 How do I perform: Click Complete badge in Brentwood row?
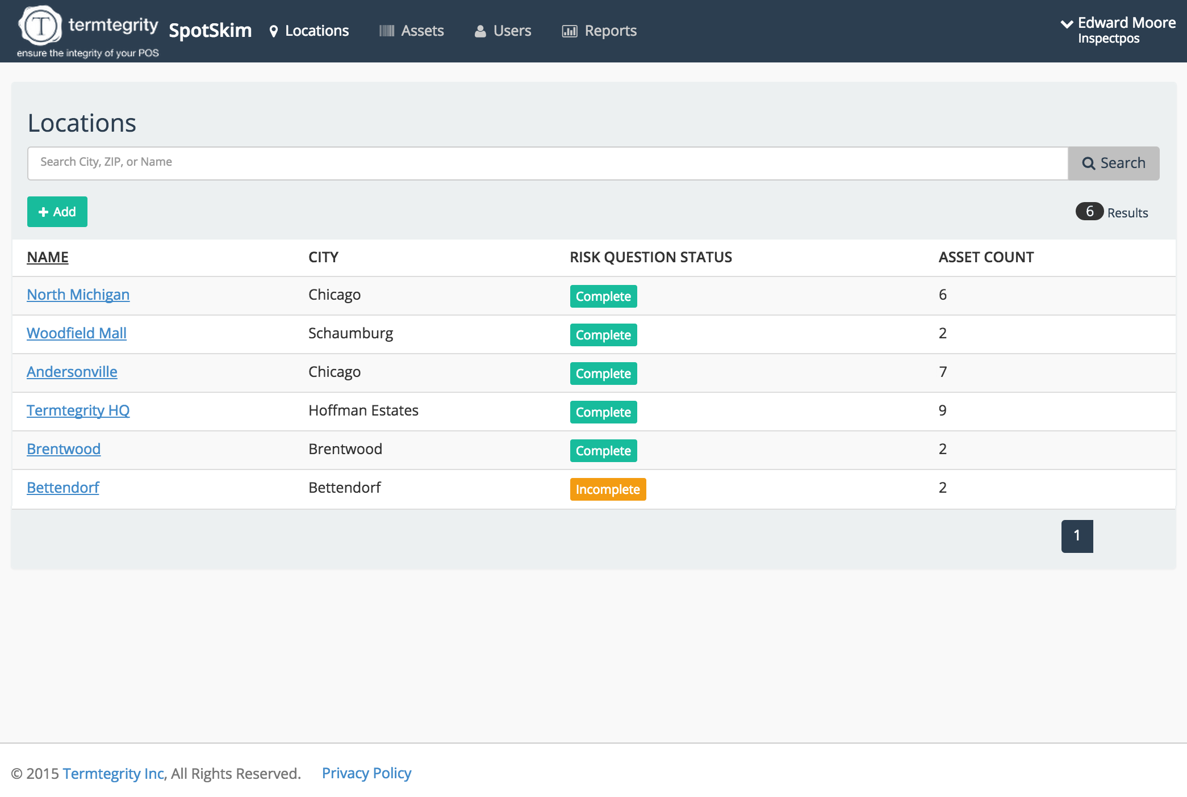(604, 451)
